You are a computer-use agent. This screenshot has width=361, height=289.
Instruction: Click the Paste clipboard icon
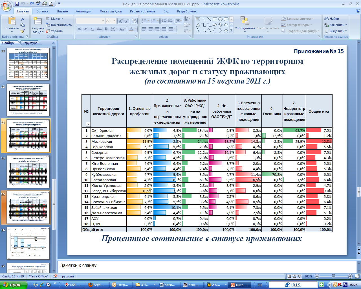click(x=12, y=21)
